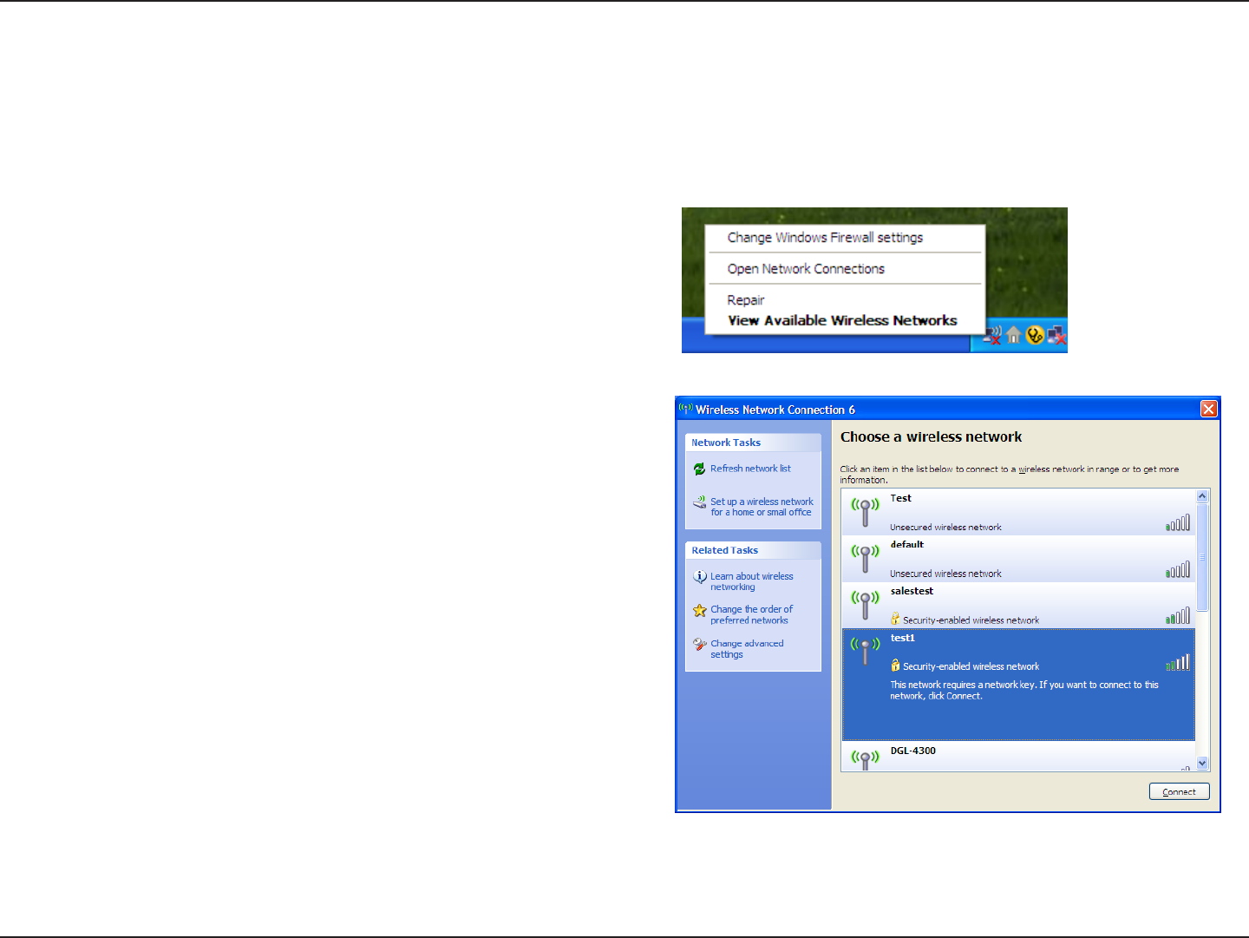
Task: Click 'Unsecured wireless network' under default
Action: click(945, 574)
